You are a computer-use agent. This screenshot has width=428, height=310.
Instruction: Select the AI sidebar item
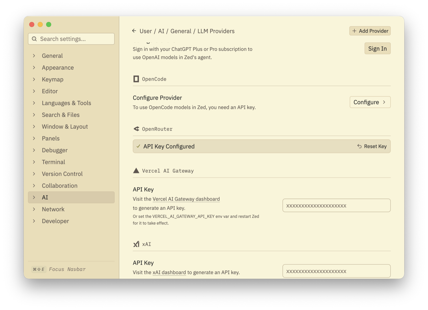[x=71, y=198]
